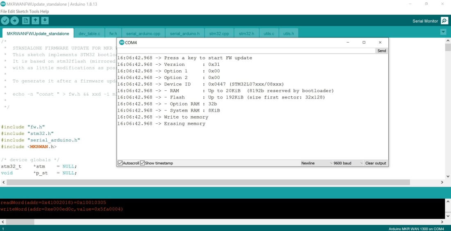Click the 'Device ID : 0x0447' line
The width and height of the screenshot is (451, 231).
[x=201, y=84]
